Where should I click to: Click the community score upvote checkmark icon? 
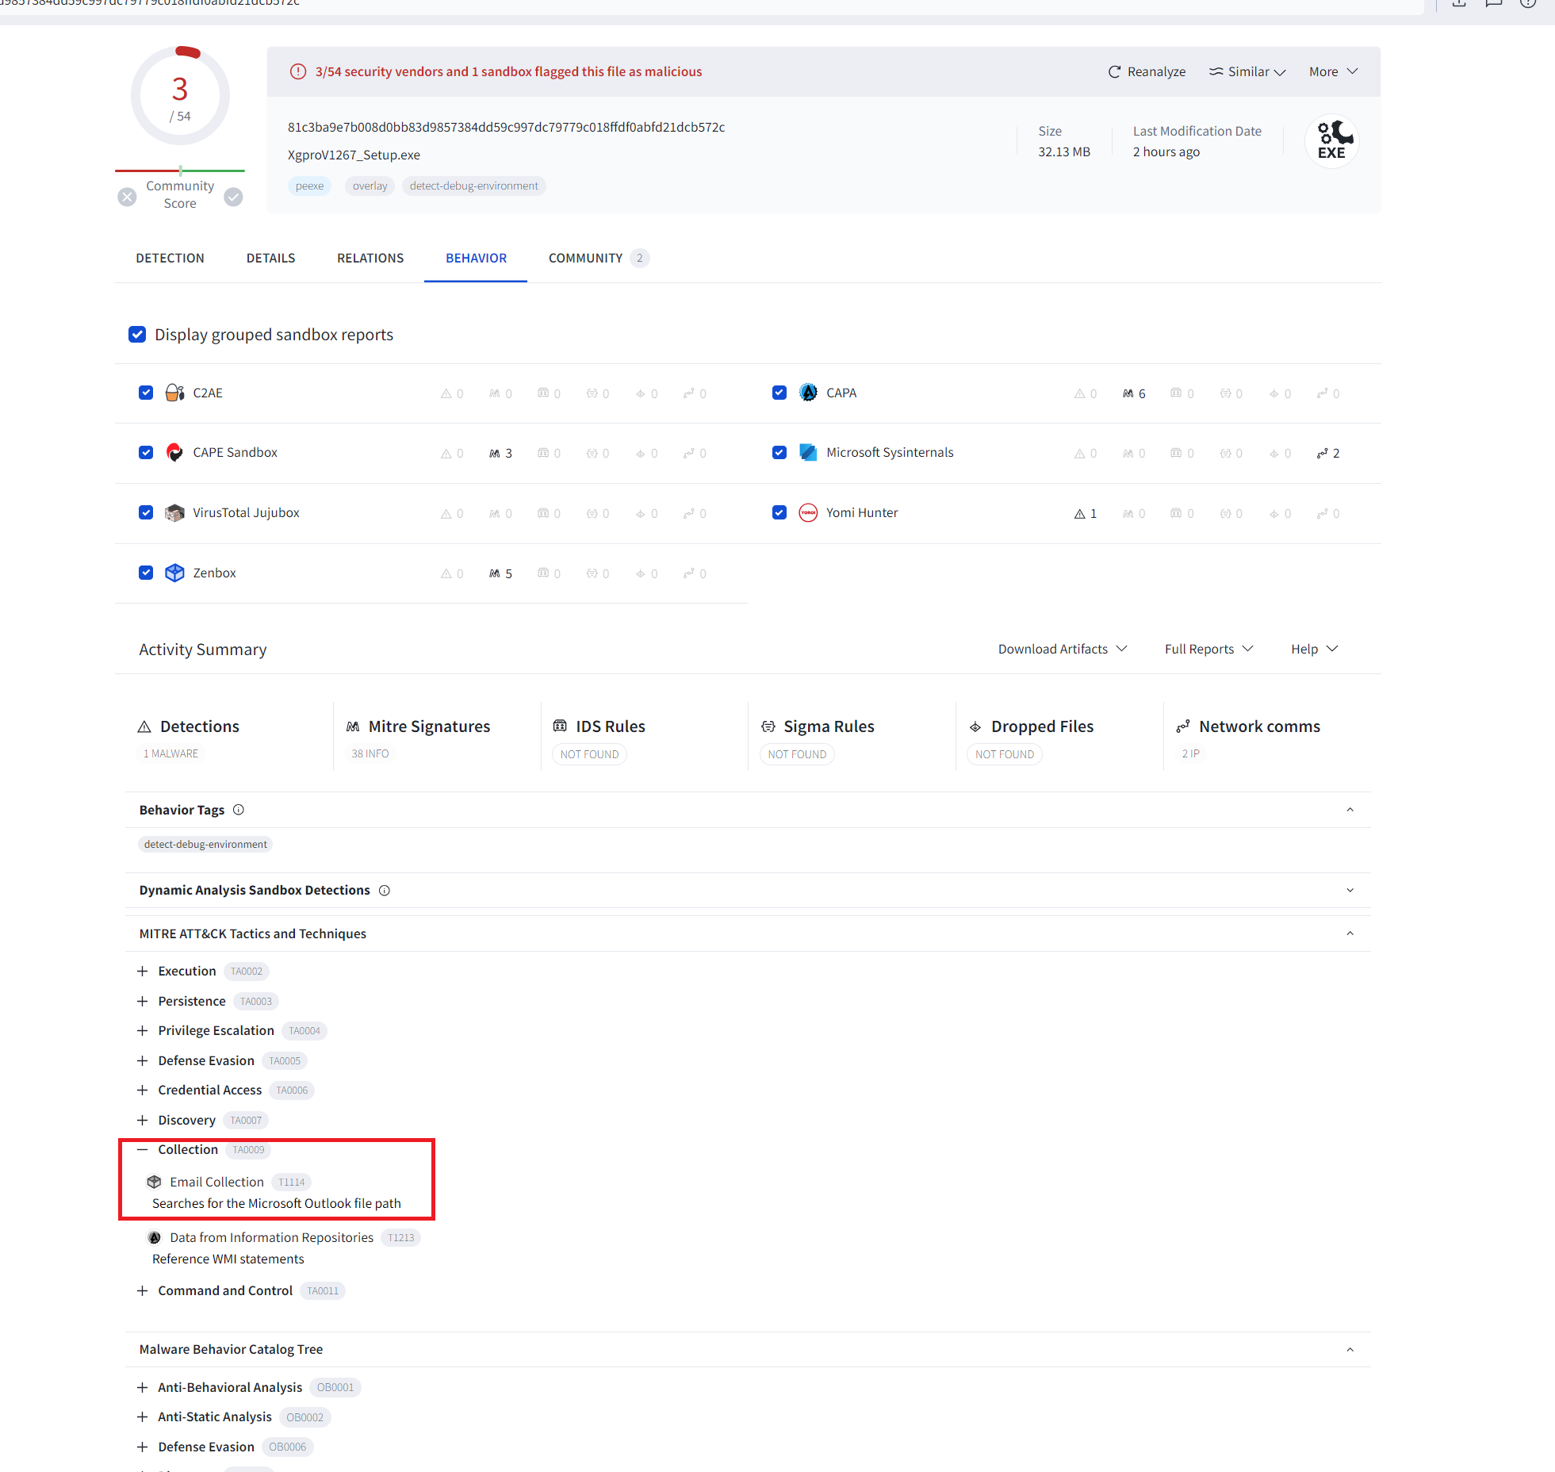coord(233,197)
